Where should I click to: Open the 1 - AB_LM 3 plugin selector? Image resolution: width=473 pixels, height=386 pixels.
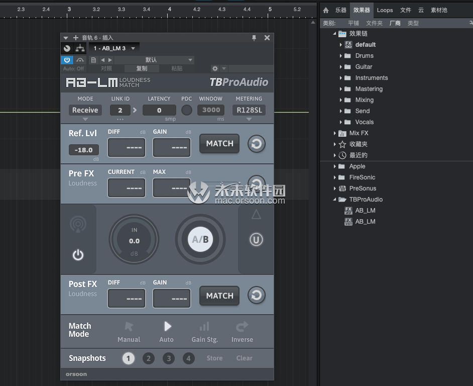tap(114, 48)
